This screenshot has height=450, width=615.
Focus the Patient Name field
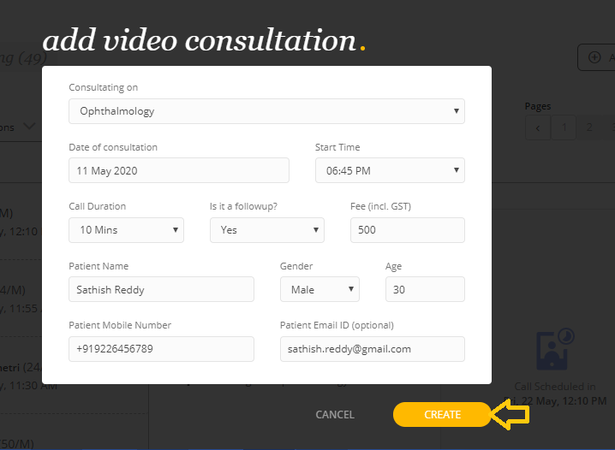pyautogui.click(x=161, y=289)
